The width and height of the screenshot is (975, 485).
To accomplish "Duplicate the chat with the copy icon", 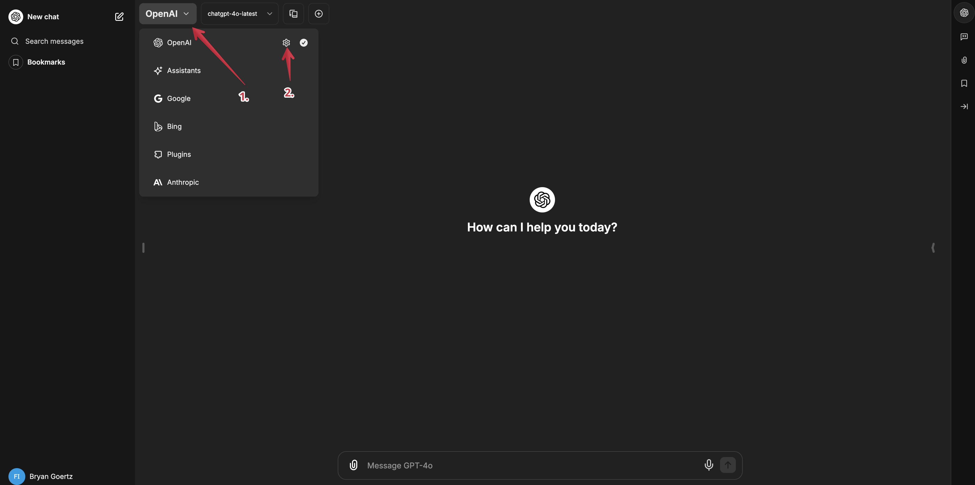I will click(293, 14).
